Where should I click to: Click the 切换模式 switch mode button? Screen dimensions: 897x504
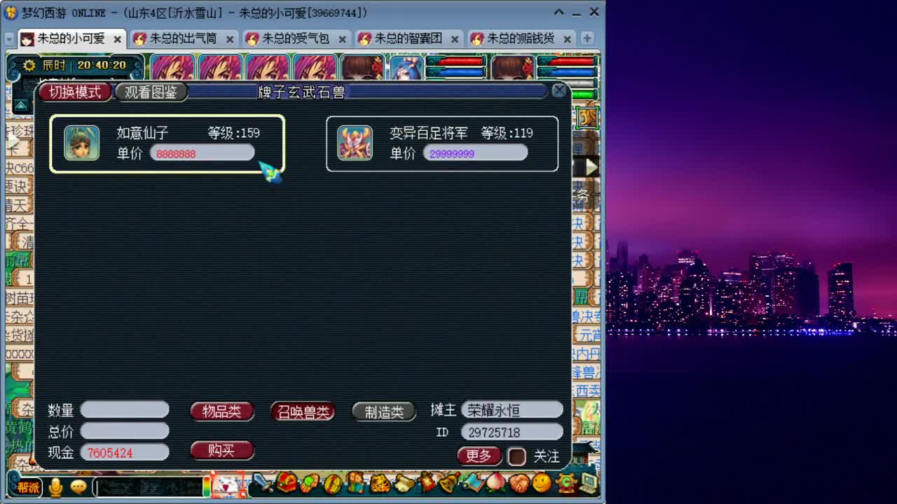click(75, 92)
